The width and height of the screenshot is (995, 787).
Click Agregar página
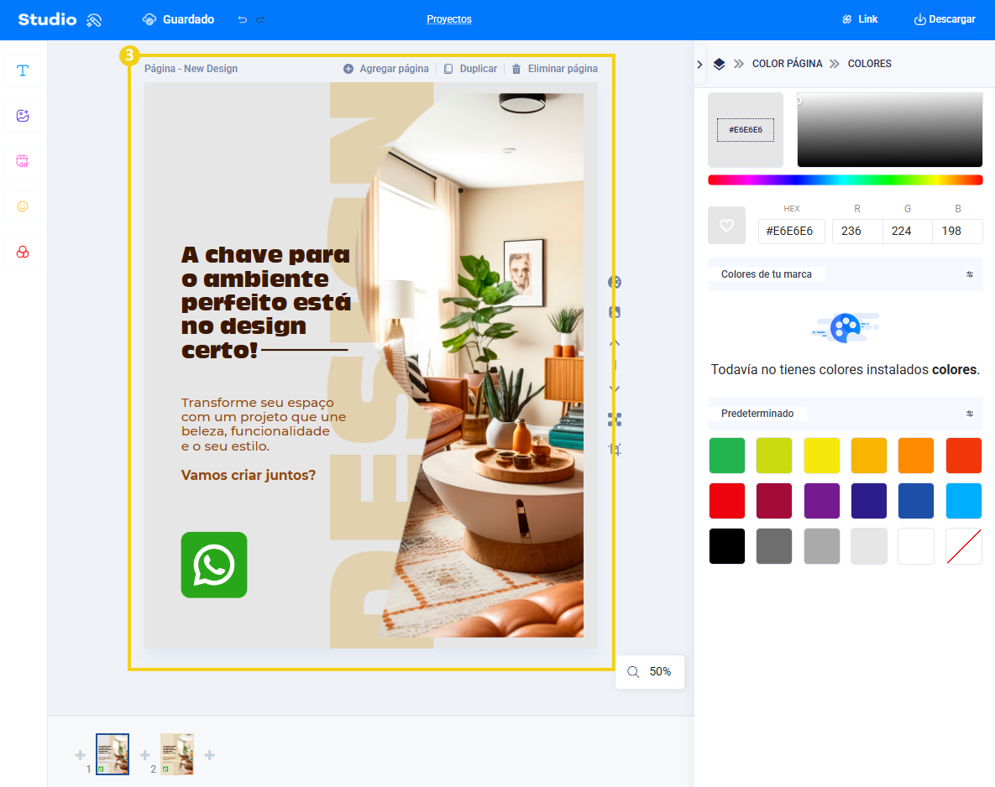[x=385, y=69]
